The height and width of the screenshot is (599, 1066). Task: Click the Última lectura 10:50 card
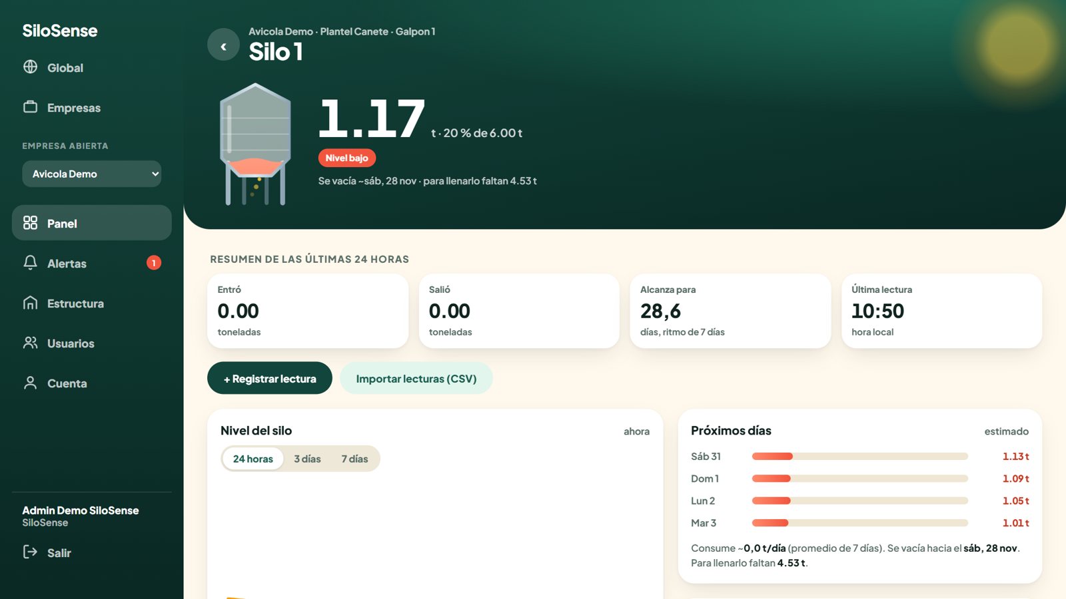pos(941,311)
